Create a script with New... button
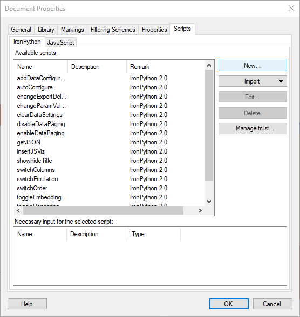 (253, 66)
